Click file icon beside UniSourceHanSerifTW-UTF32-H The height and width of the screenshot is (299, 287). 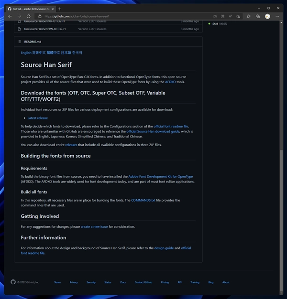click(x=19, y=29)
